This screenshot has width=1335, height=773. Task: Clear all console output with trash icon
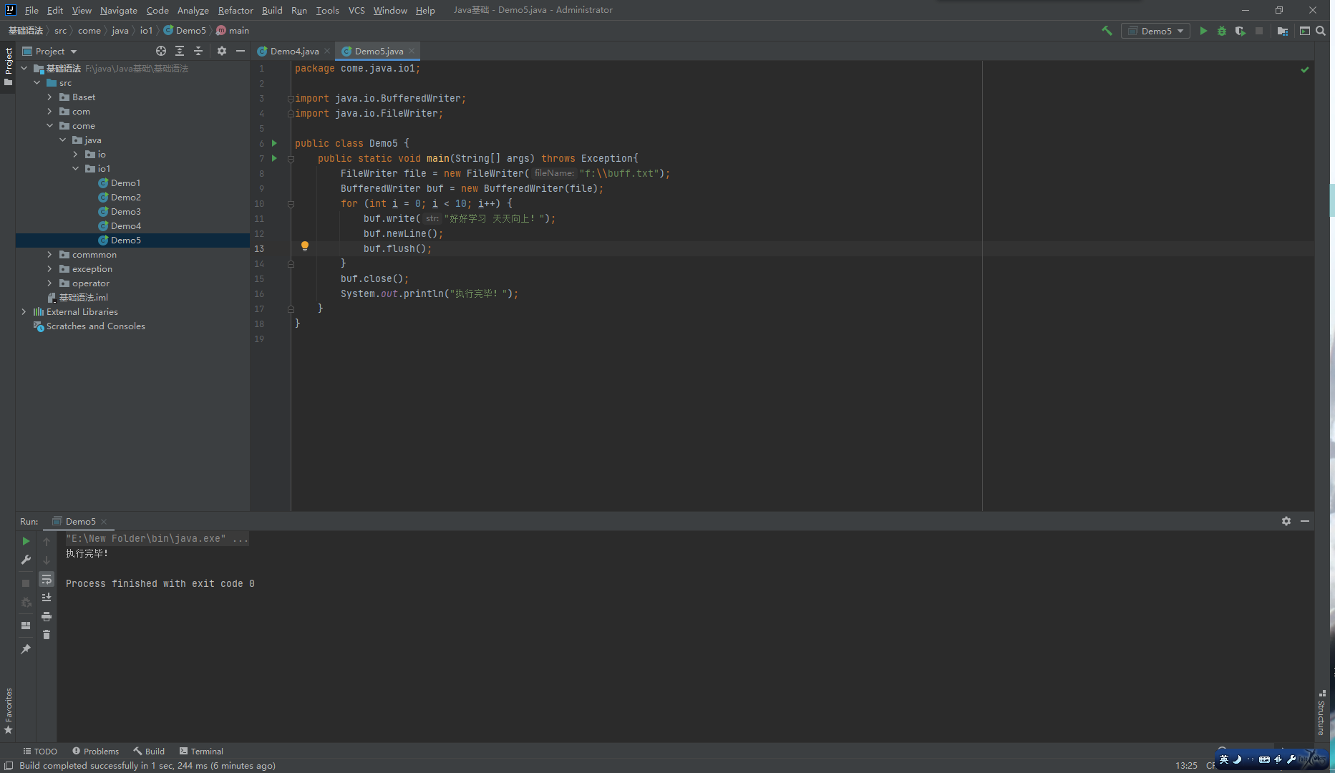(47, 634)
